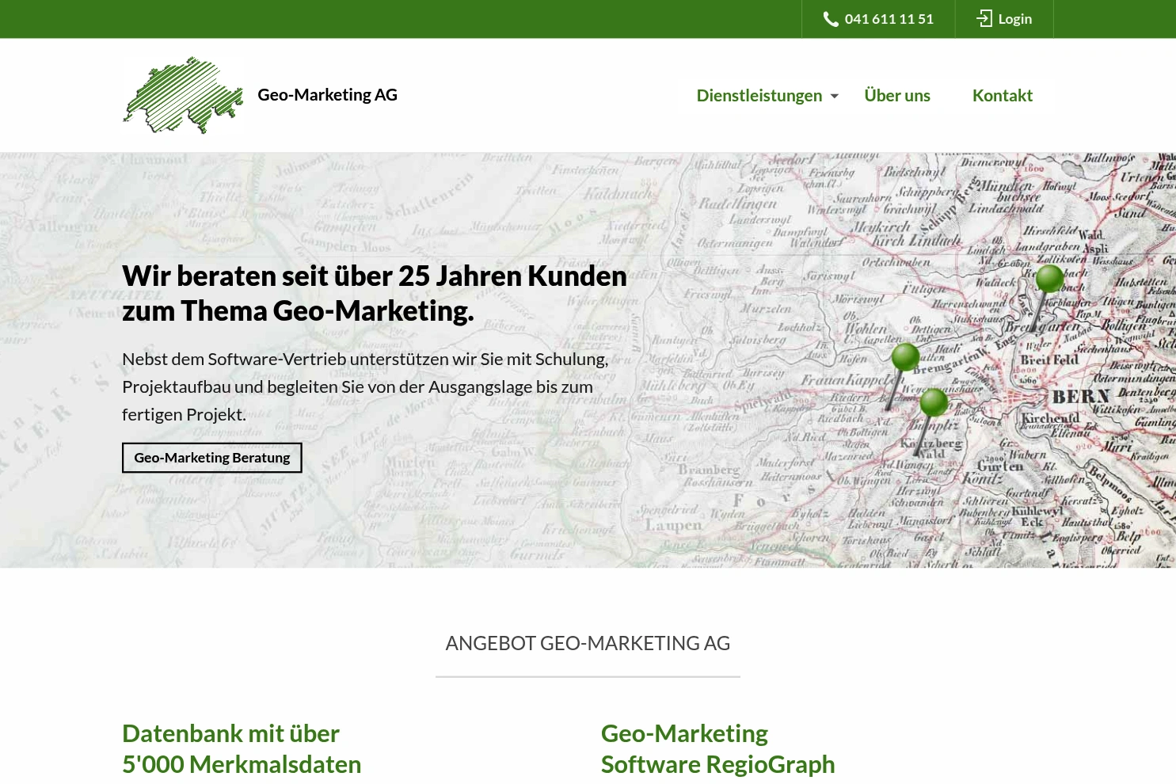Click the hero headline about 25 Jahren Kunden
Screen dimensions: 1176x784
click(374, 292)
